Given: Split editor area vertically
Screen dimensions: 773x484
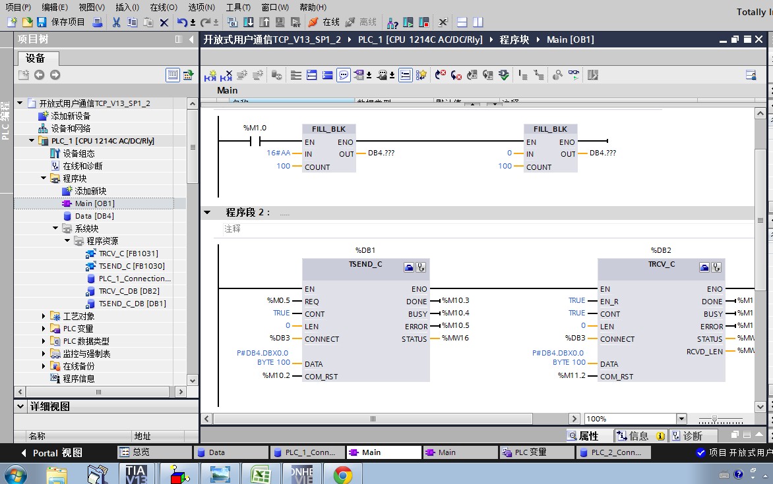Looking at the screenshot, I should (478, 22).
